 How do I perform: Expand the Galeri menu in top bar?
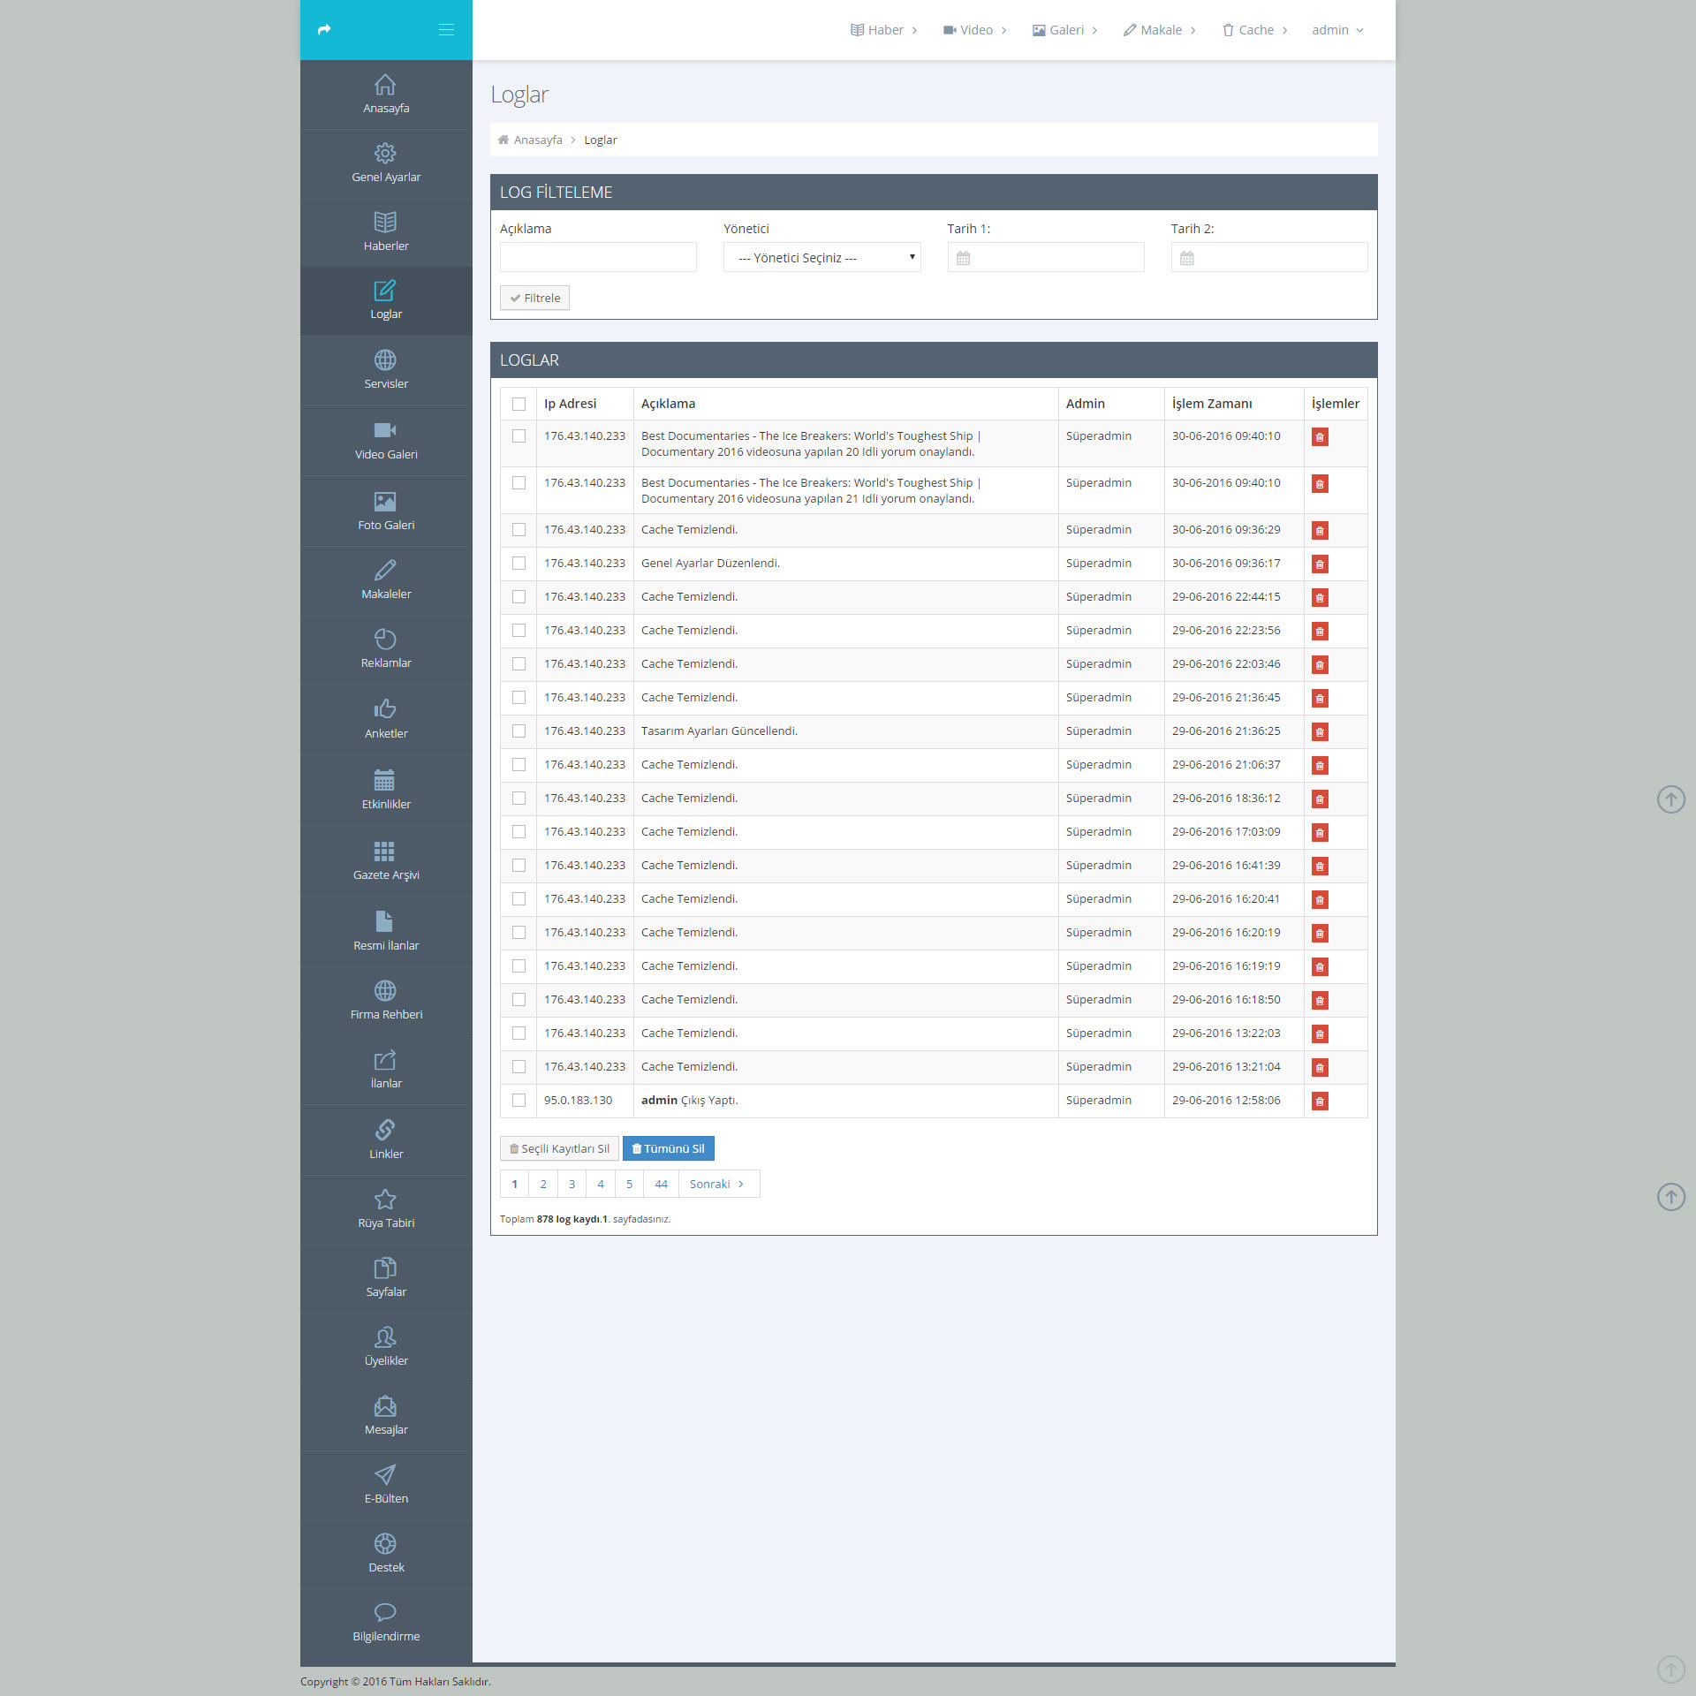click(1064, 30)
